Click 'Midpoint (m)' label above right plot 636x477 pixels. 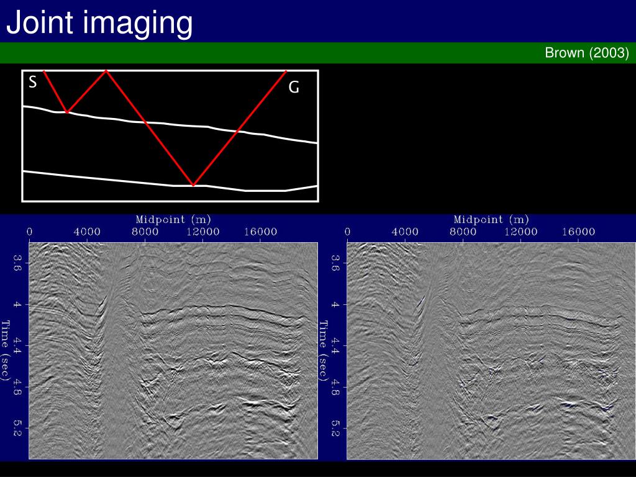(491, 220)
